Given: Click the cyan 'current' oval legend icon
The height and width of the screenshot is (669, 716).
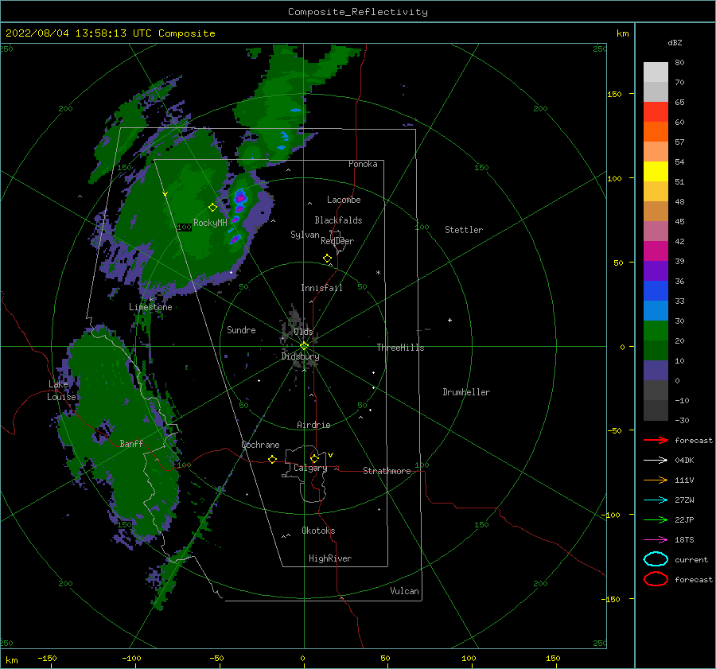Looking at the screenshot, I should tap(656, 559).
